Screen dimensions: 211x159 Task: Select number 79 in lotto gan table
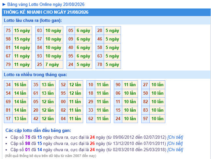coord(8,64)
